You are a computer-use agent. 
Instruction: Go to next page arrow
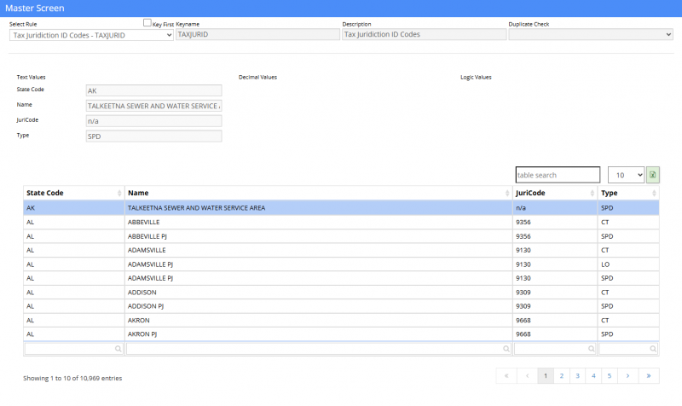coord(628,375)
